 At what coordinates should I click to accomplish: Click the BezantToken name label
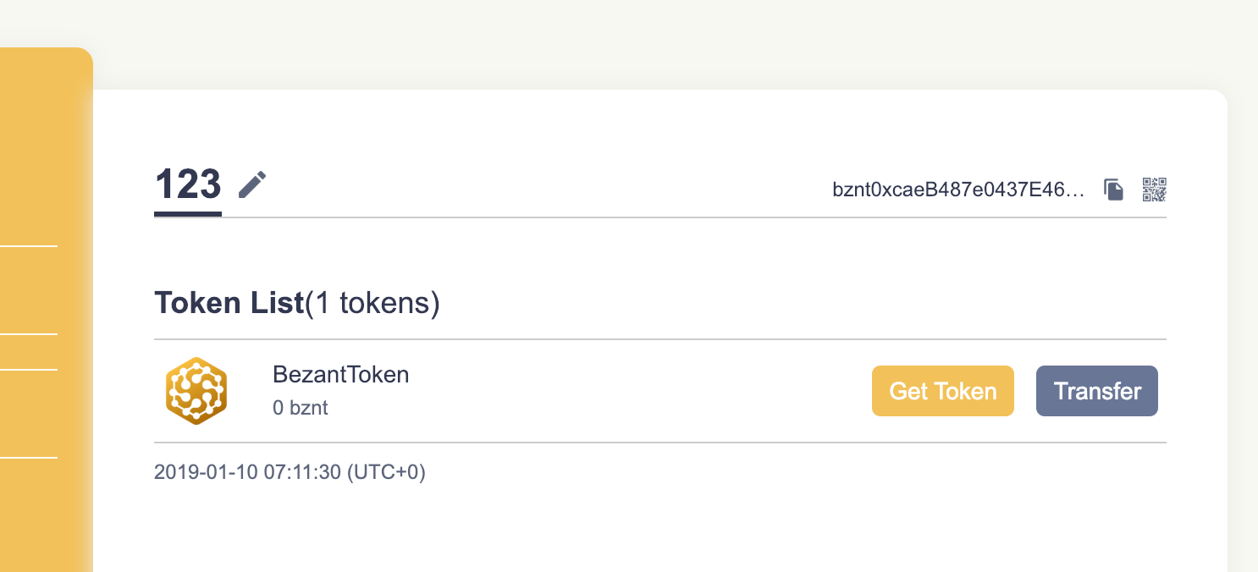coord(340,374)
